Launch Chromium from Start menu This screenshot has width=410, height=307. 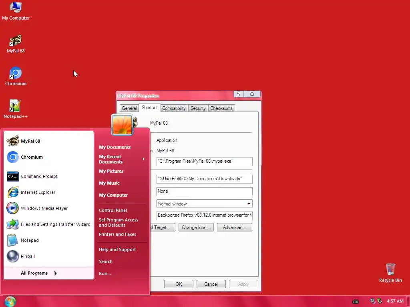(x=49, y=157)
